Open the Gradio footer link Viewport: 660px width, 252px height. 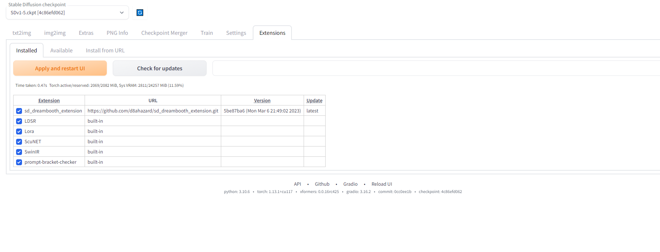coord(350,184)
